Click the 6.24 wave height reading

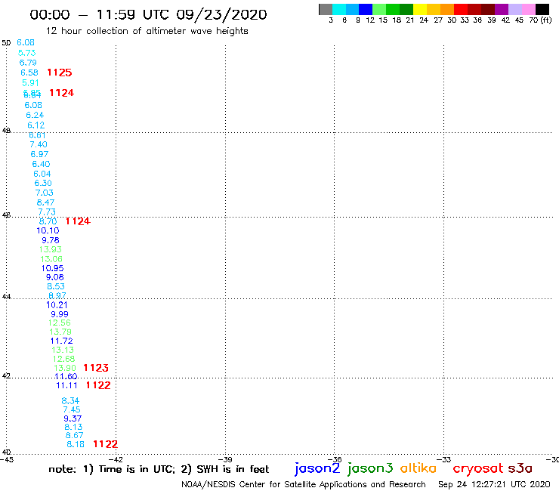[x=35, y=115]
